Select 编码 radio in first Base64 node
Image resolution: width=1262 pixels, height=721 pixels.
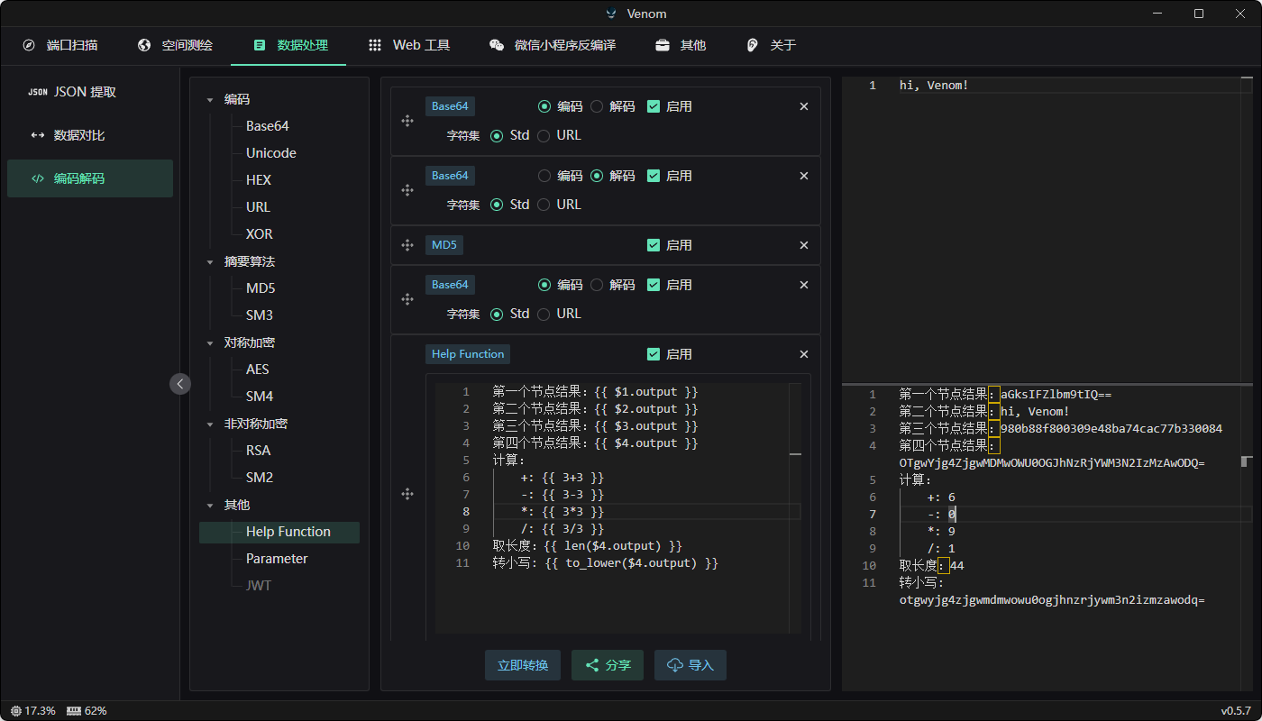(544, 106)
